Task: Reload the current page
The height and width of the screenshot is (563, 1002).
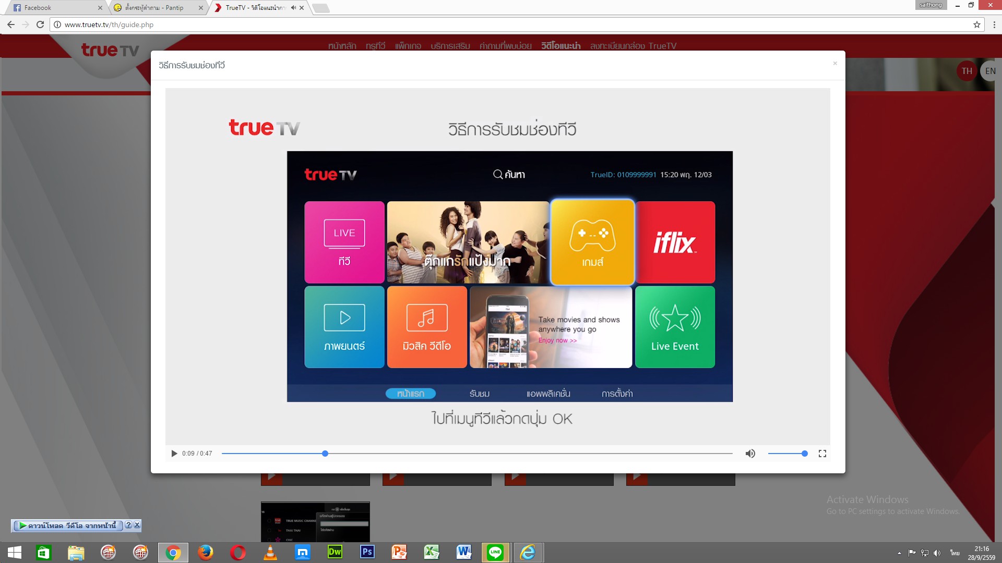Action: [x=40, y=25]
